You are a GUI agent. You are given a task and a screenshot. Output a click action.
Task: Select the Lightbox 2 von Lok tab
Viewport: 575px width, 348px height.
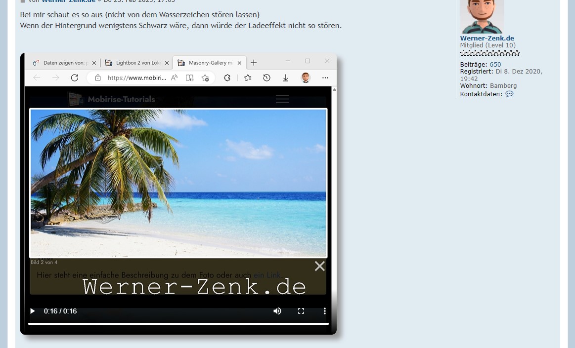tap(137, 63)
